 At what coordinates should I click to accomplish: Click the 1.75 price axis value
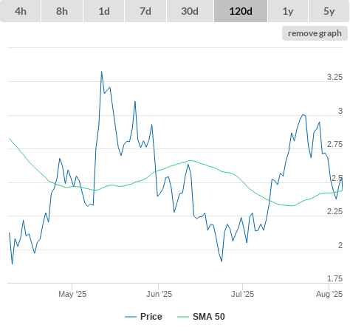334,278
